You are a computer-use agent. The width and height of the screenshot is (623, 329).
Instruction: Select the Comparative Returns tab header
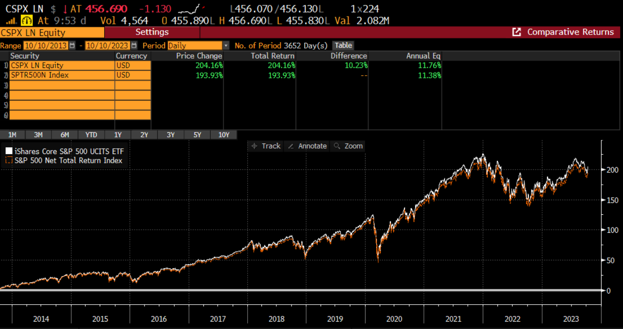pos(570,32)
